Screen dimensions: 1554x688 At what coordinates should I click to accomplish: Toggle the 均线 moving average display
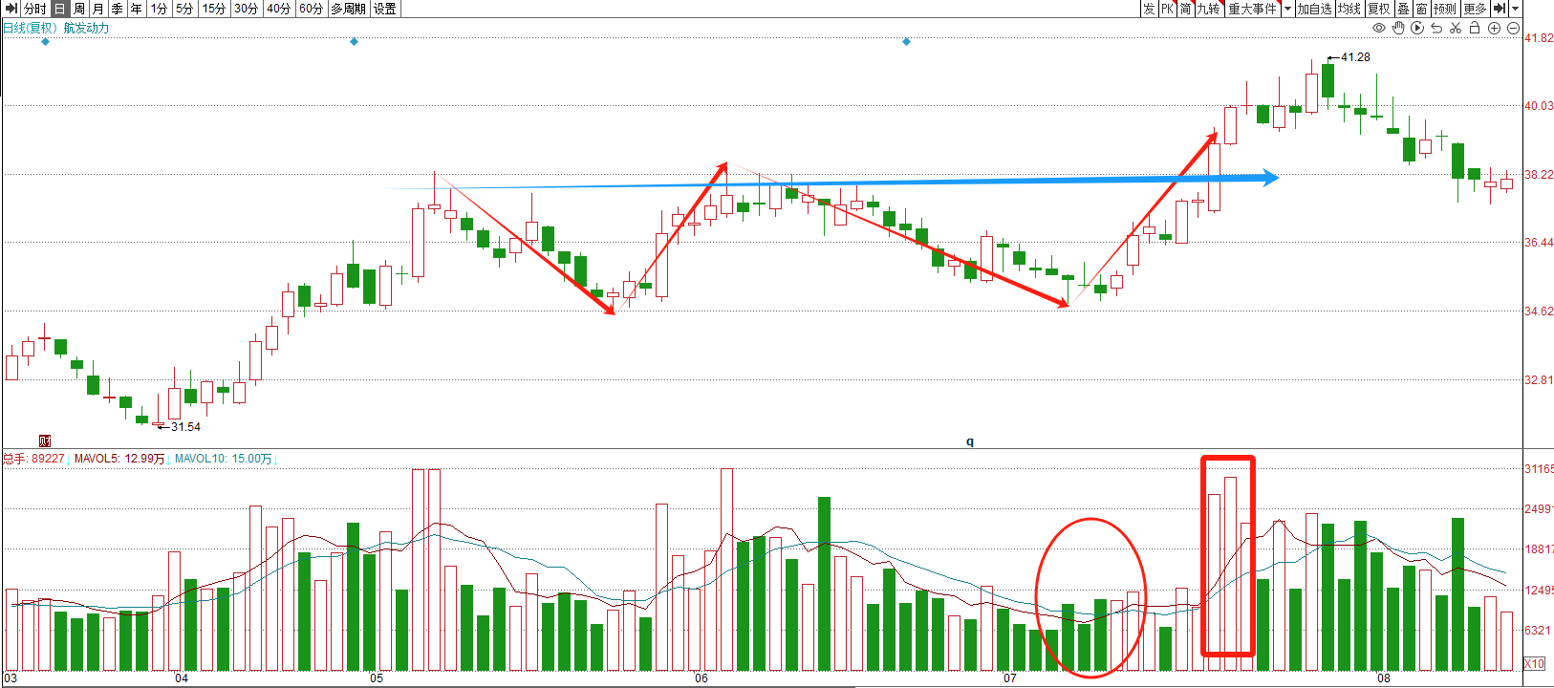(1349, 9)
